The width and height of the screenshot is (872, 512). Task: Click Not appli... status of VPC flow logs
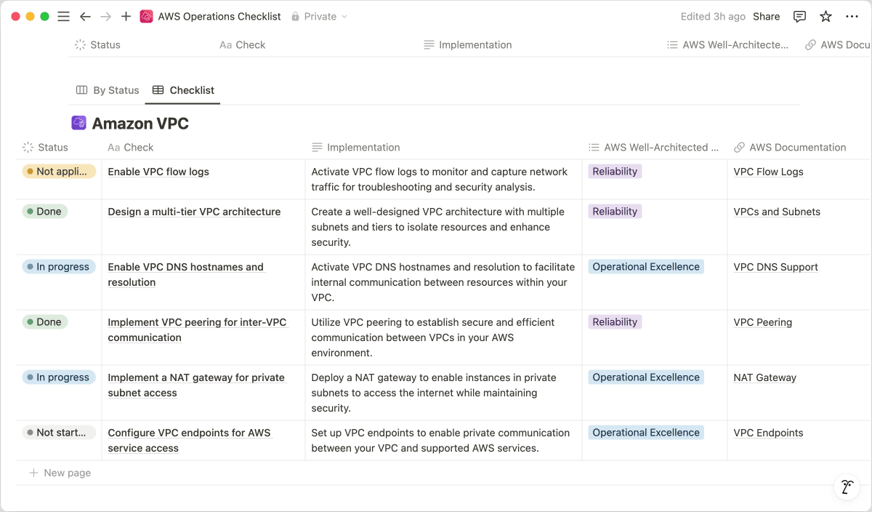click(x=59, y=172)
